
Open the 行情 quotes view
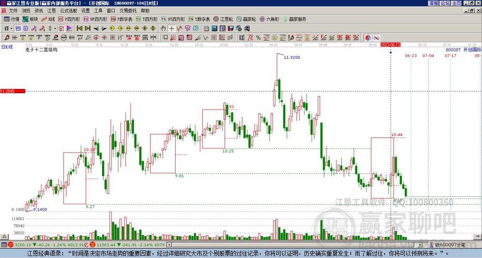11,19
